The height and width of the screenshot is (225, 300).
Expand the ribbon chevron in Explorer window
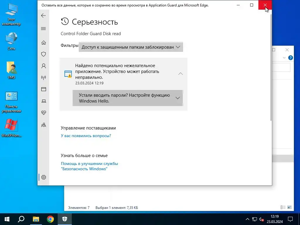point(284,58)
